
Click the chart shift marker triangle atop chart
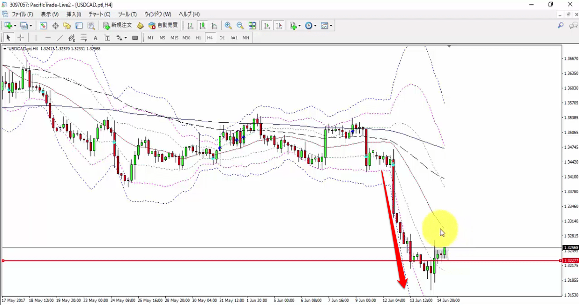(x=449, y=46)
